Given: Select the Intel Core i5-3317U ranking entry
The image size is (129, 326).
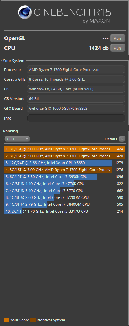Looking at the screenshot, I should tap(64, 211).
